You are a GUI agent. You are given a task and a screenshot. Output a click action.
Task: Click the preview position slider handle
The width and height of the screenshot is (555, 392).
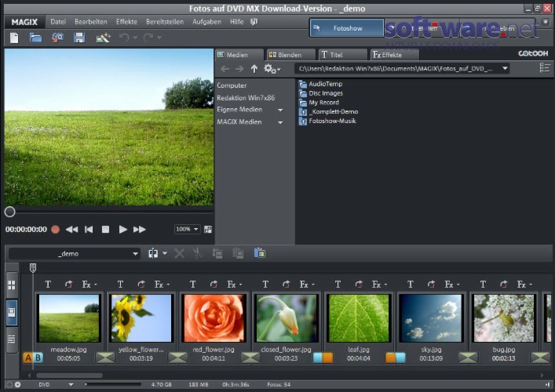[10, 212]
